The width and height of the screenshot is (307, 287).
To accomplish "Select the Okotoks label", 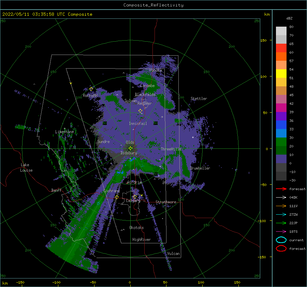I will [x=136, y=228].
